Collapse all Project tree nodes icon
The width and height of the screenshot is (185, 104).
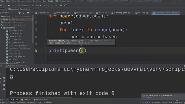pos(23,13)
